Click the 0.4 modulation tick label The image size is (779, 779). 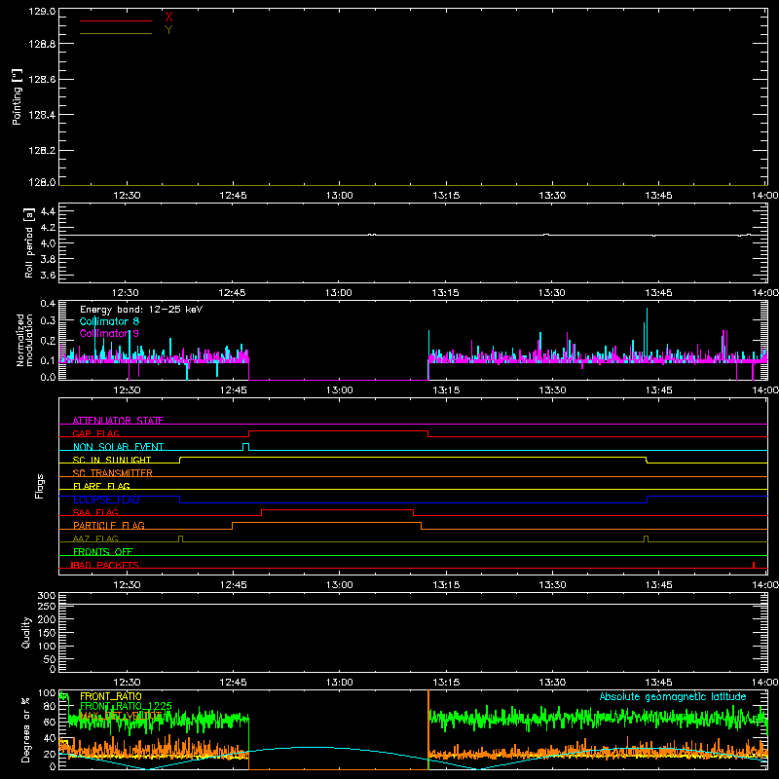point(48,304)
